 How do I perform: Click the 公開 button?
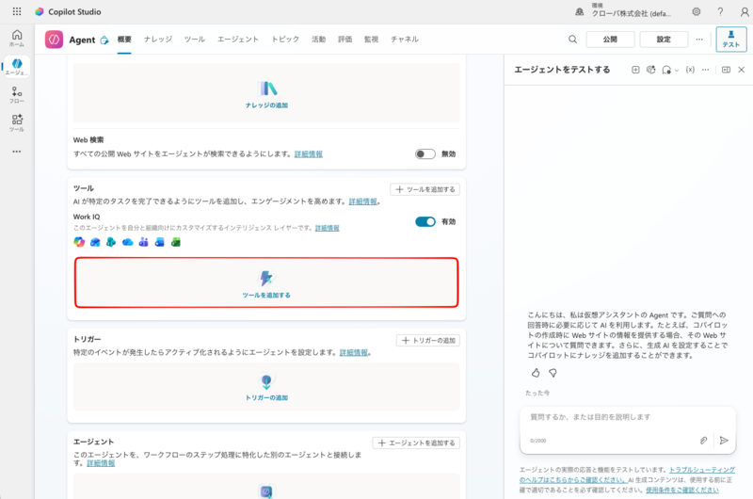(610, 40)
